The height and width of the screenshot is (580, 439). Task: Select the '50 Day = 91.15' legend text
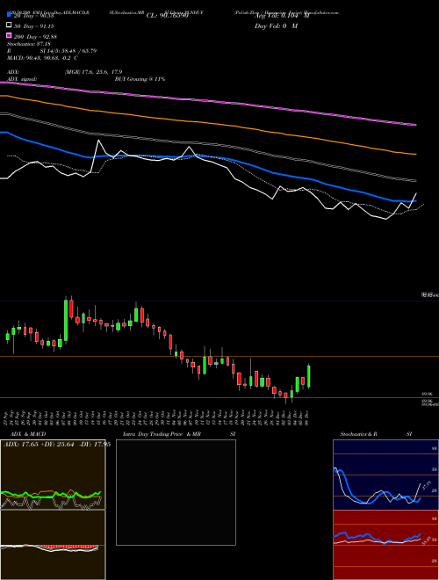(34, 26)
